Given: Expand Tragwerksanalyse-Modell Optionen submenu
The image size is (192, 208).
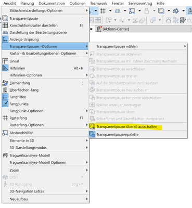Looking at the screenshot, I should pyautogui.click(x=45, y=163).
